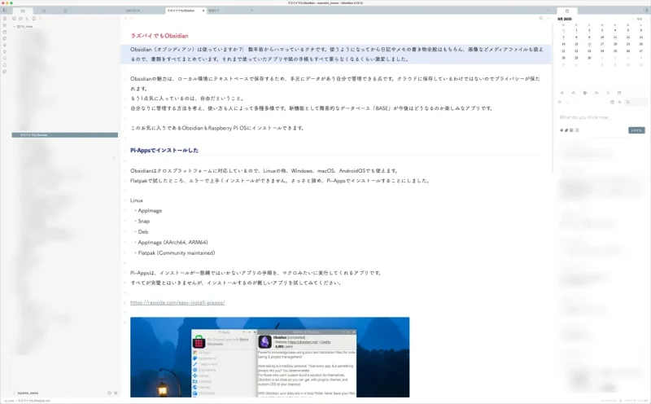
Task: Click the today button in calendar header
Action: pyautogui.click(x=640, y=19)
